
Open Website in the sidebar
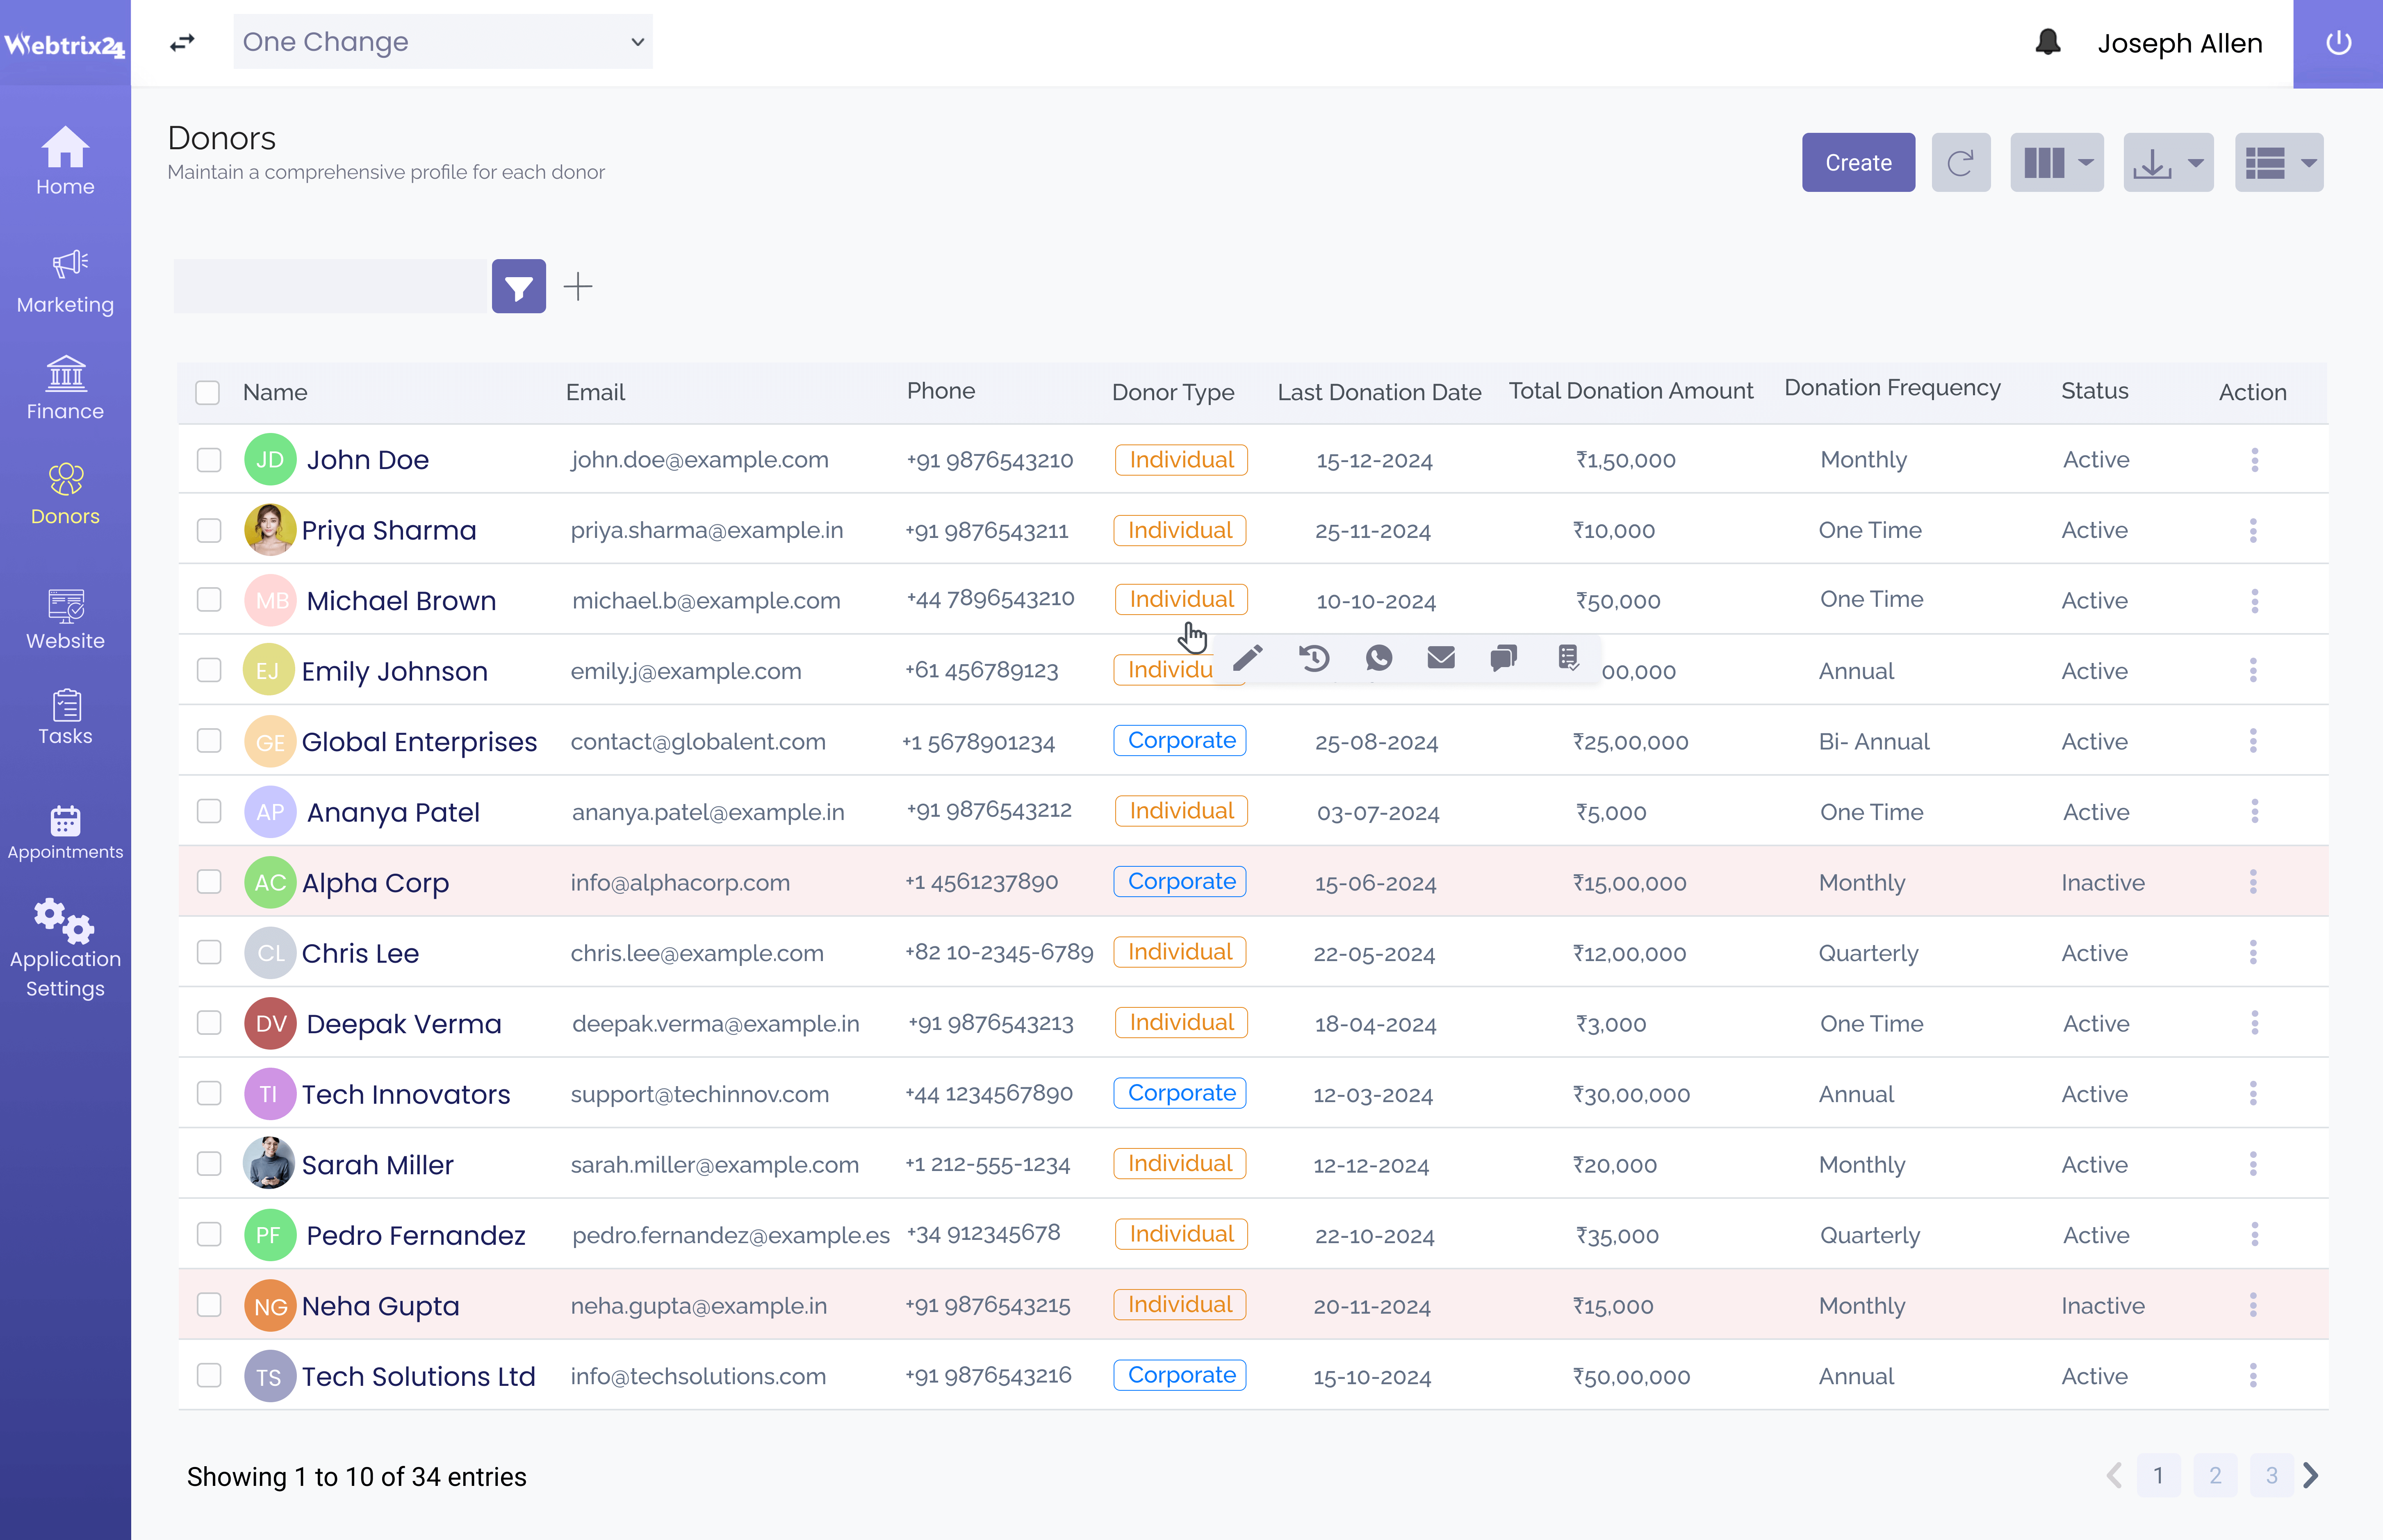pyautogui.click(x=65, y=620)
